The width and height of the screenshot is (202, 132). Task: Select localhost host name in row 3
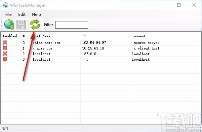point(41,59)
